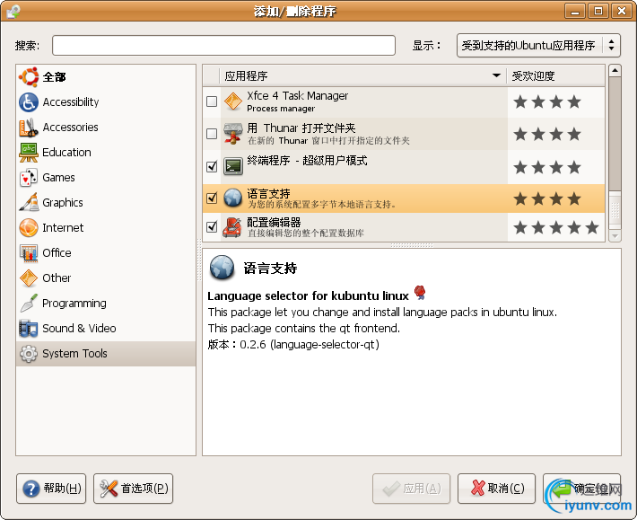Image resolution: width=637 pixels, height=520 pixels.
Task: Sort by the 受欢迎度 column header
Action: click(x=555, y=76)
